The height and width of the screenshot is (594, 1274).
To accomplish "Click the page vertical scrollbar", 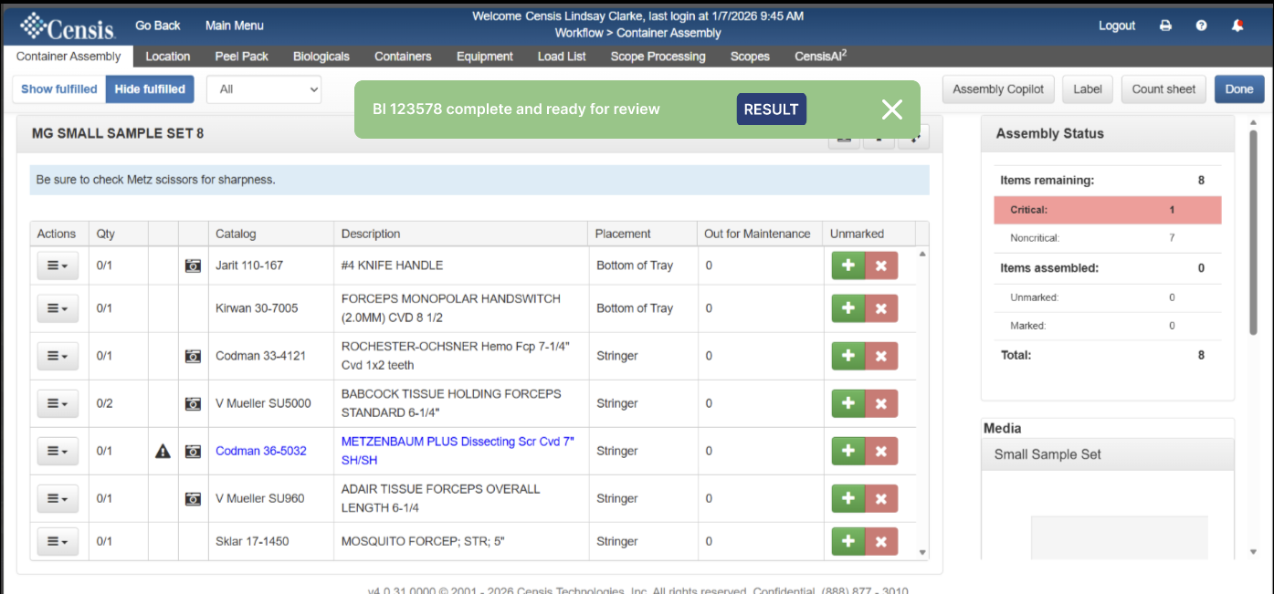I will pos(1254,233).
